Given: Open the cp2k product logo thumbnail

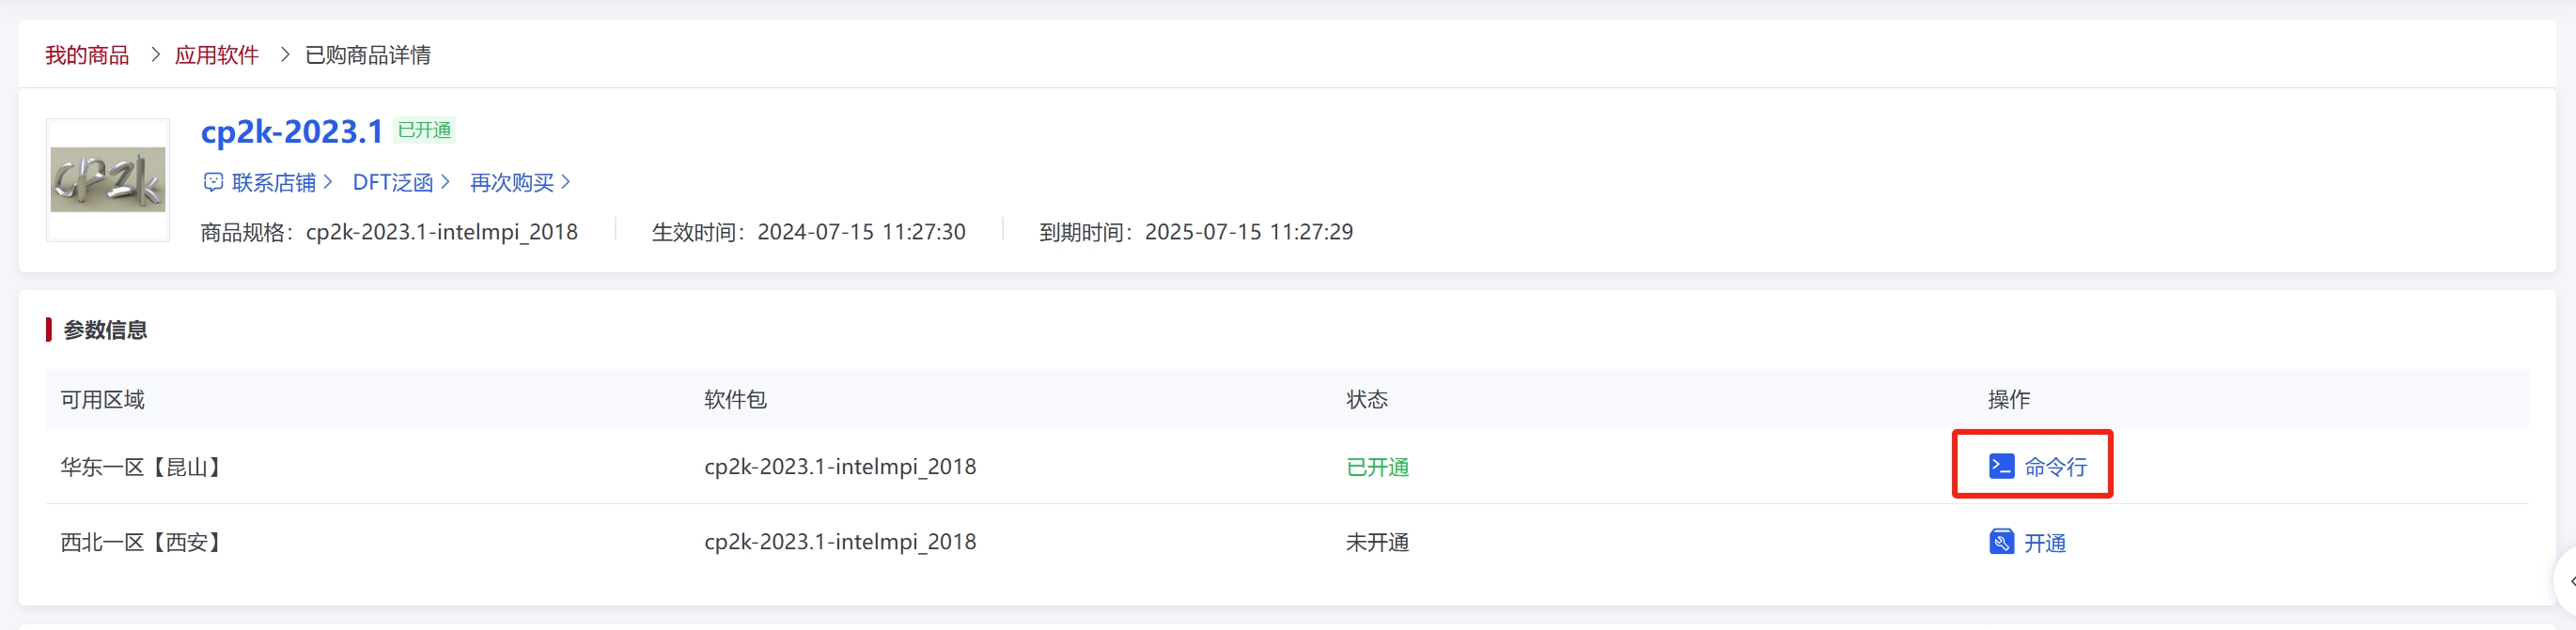Looking at the screenshot, I should coord(108,179).
